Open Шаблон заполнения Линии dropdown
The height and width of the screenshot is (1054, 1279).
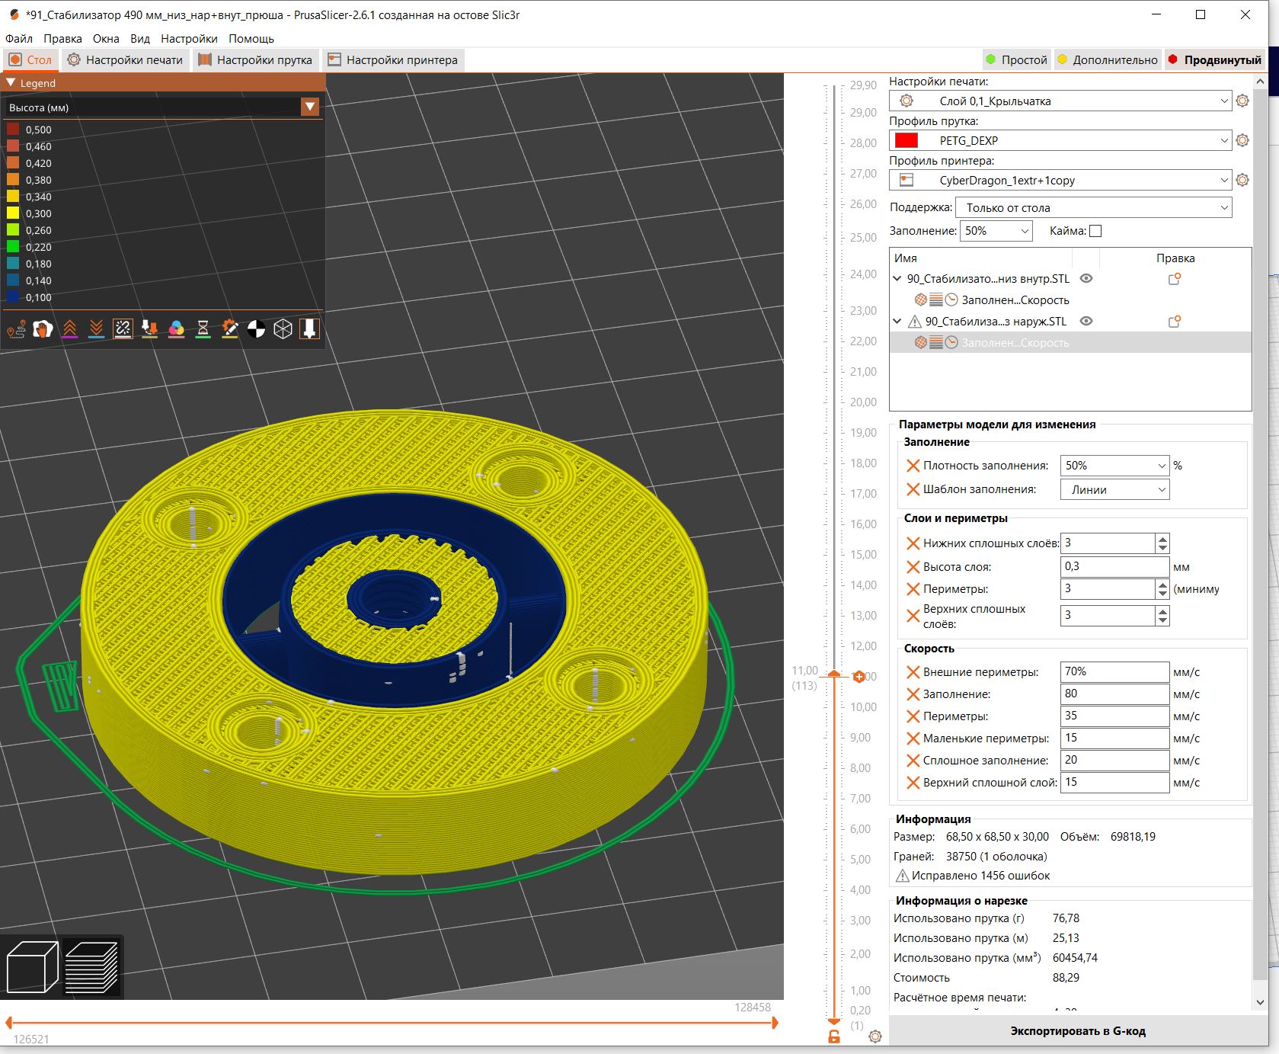tap(1114, 490)
